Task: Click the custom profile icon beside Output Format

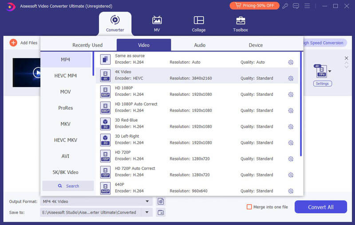Action: 161,201
